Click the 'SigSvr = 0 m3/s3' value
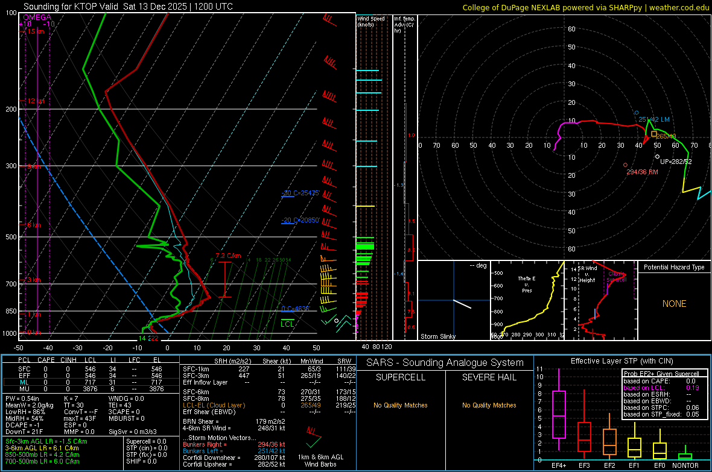Screen dimensions: 712x472 pos(133,432)
